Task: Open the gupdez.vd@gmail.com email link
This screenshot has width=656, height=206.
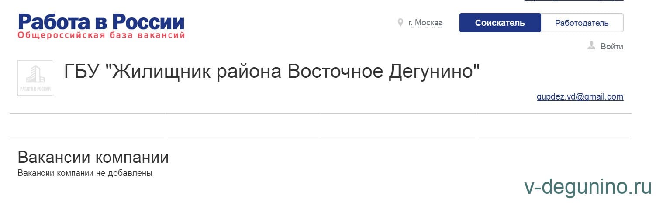Action: [580, 97]
